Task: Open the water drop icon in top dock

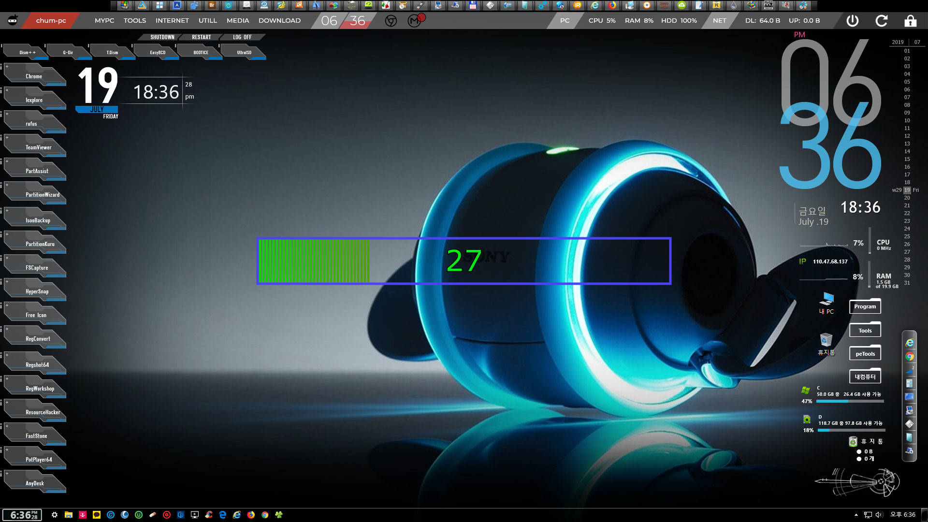Action: (734, 5)
